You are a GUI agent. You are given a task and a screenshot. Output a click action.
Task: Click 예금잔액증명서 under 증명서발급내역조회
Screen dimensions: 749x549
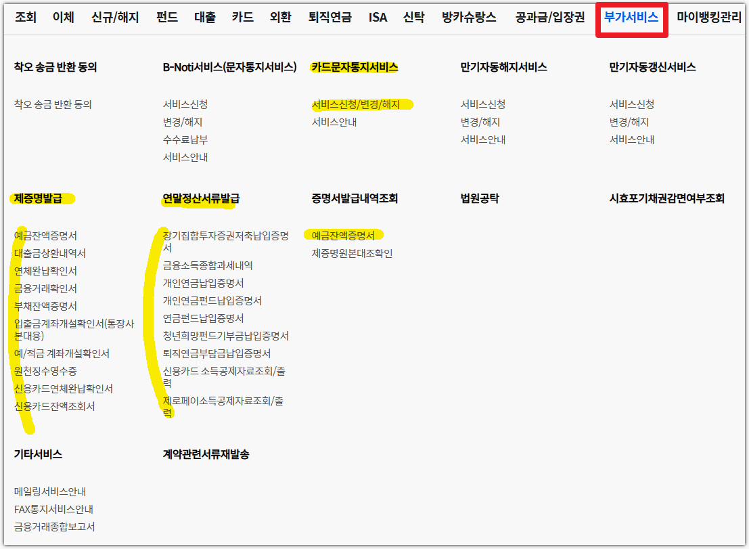(345, 235)
